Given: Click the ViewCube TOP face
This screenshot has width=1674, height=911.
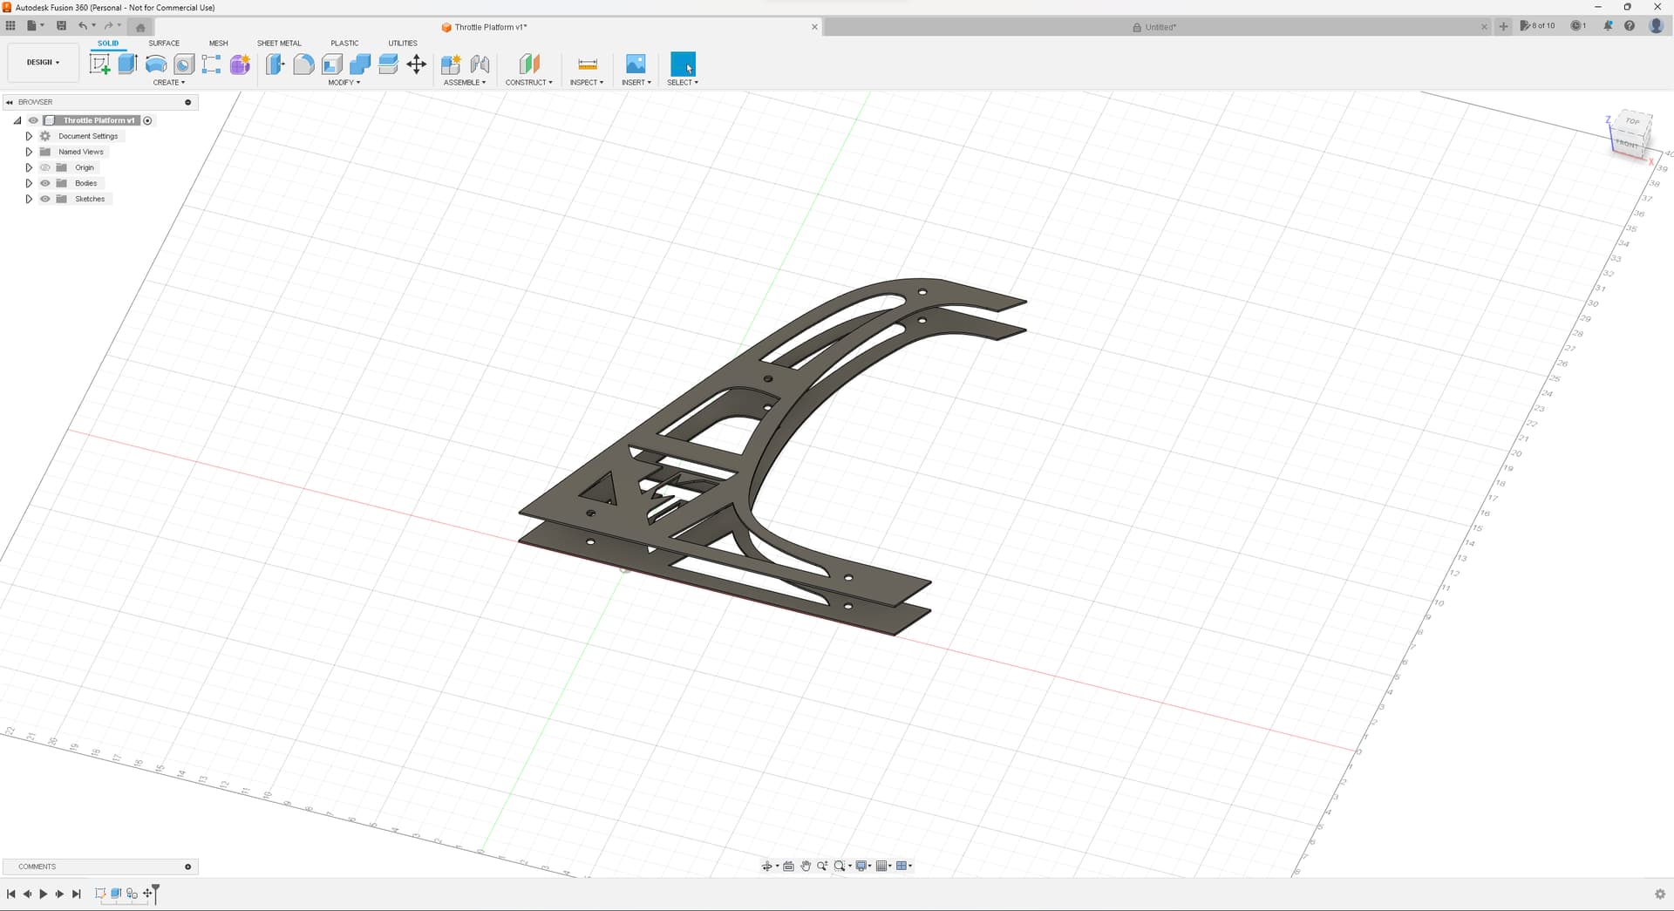Looking at the screenshot, I should [1632, 122].
